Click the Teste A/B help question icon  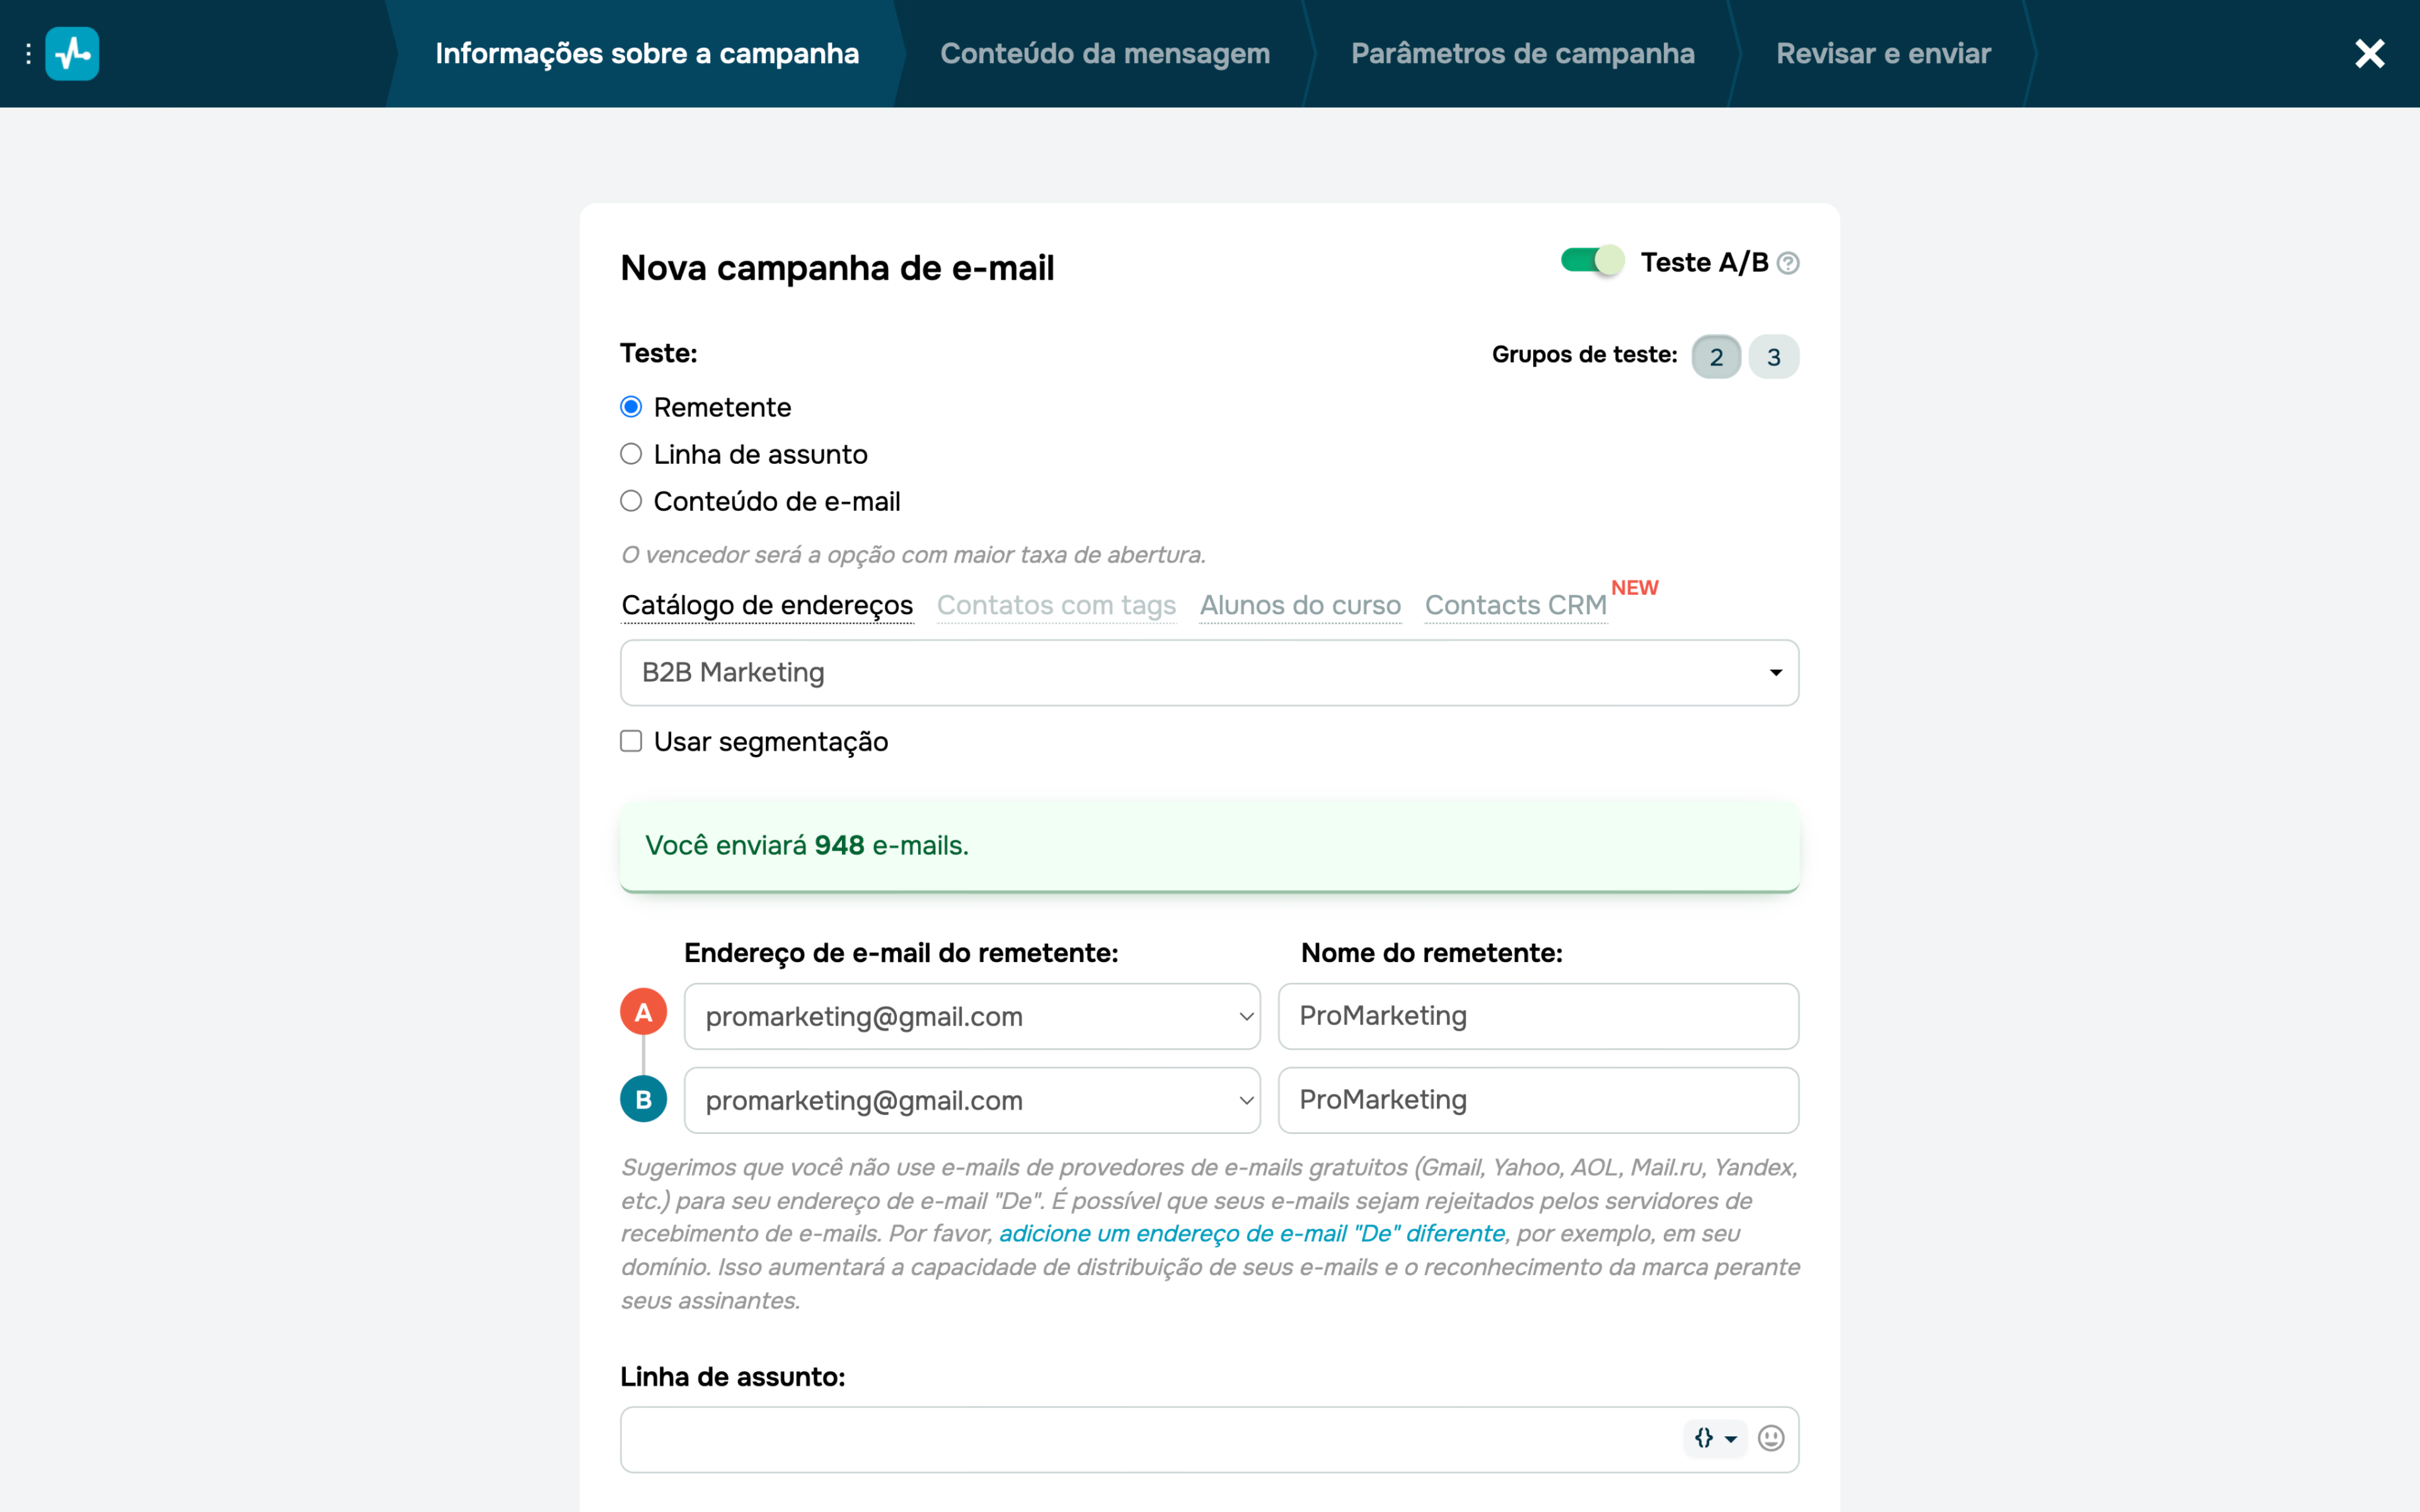pyautogui.click(x=1788, y=263)
